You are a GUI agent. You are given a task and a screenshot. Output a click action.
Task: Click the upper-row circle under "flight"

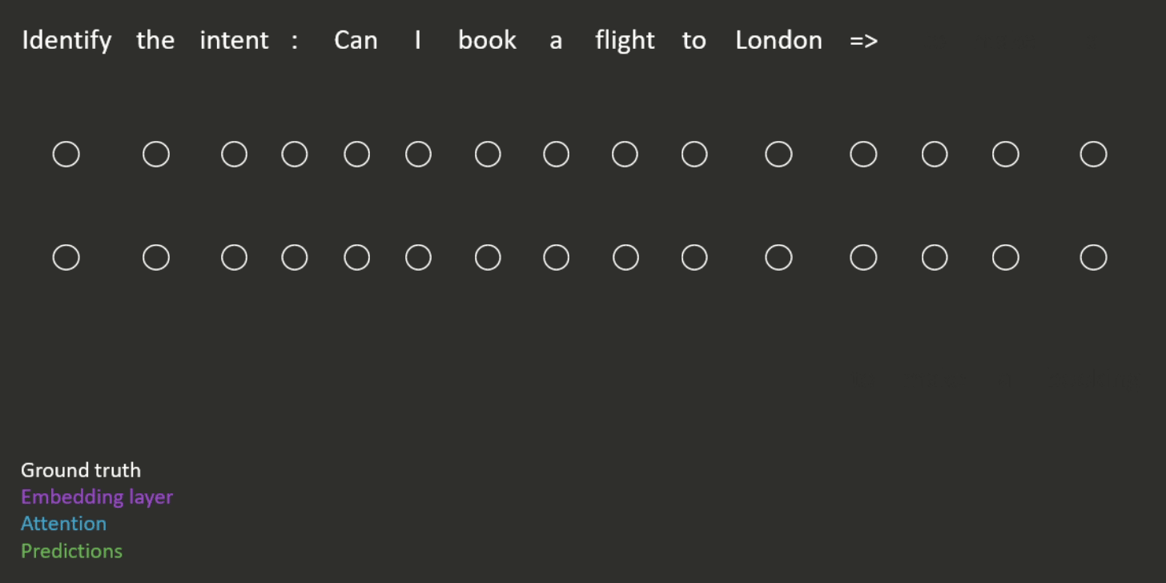point(625,154)
